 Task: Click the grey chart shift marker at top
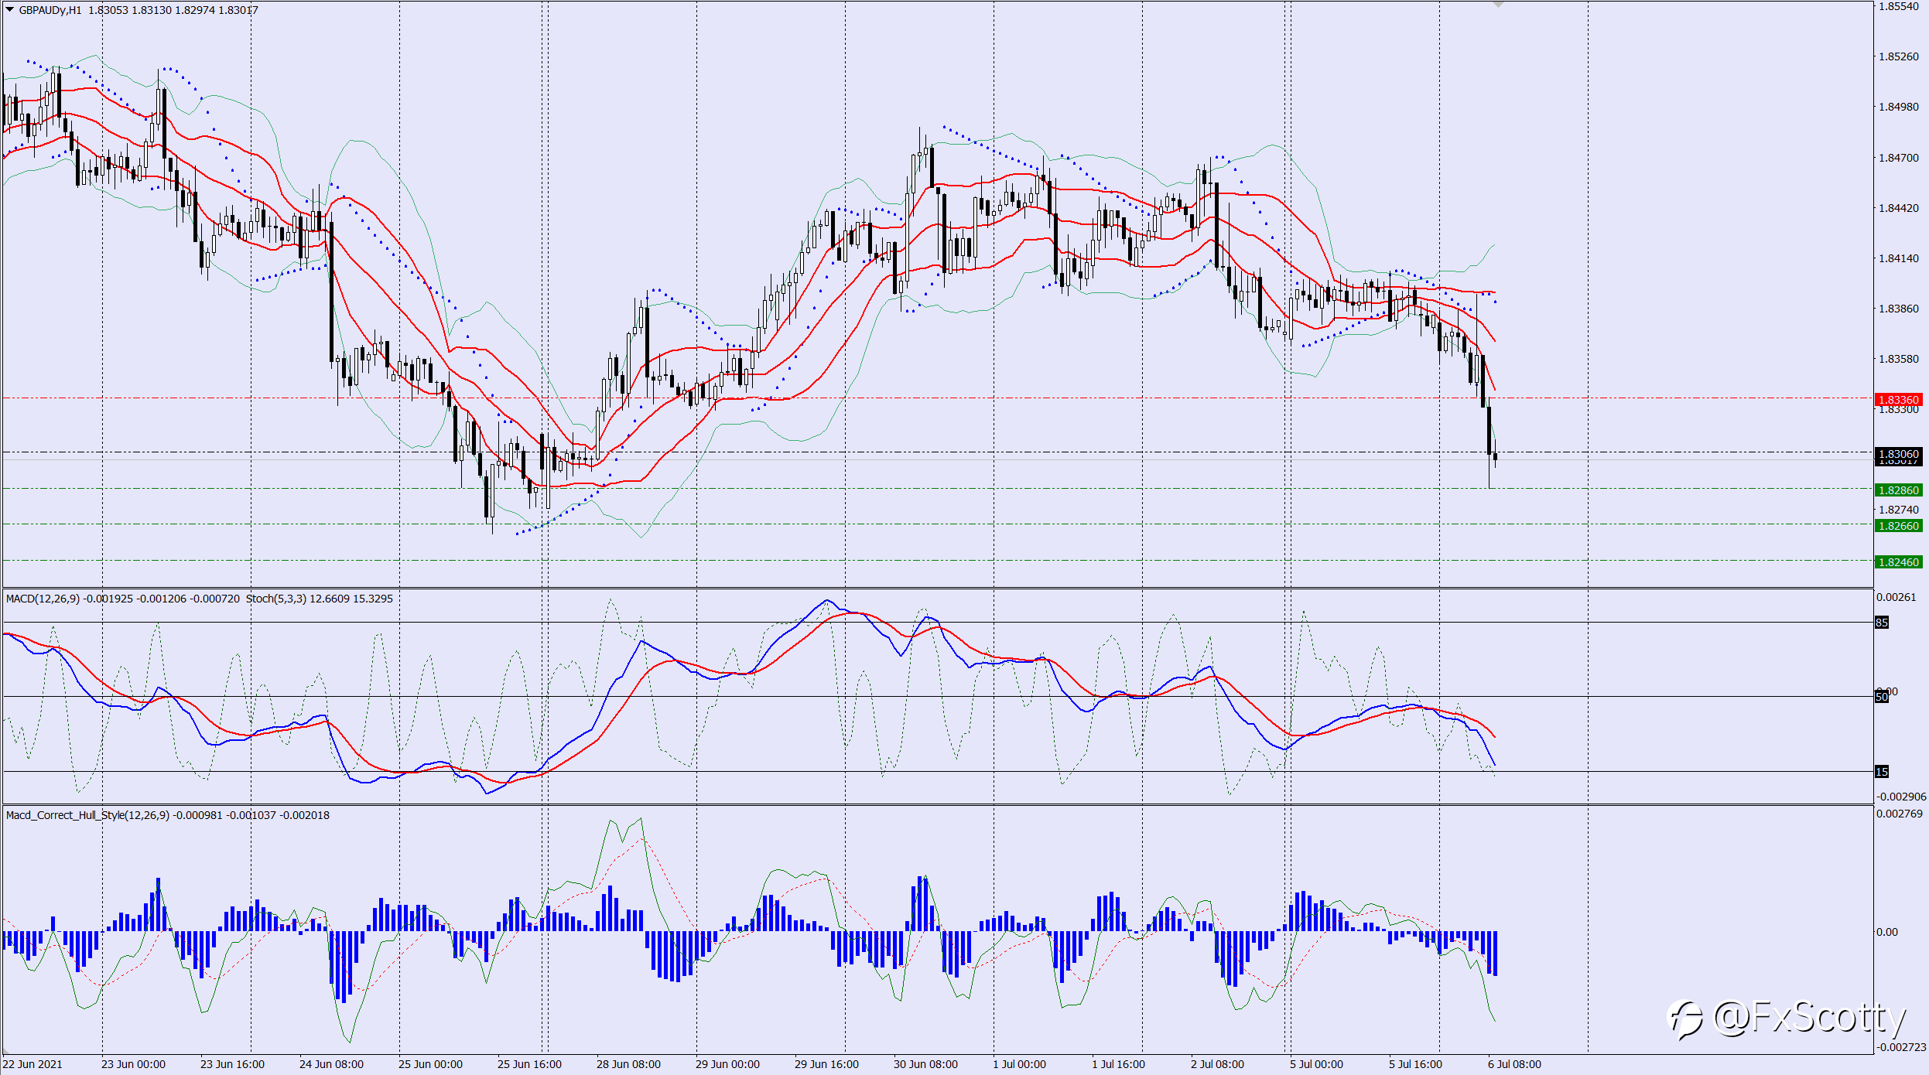point(1498,5)
